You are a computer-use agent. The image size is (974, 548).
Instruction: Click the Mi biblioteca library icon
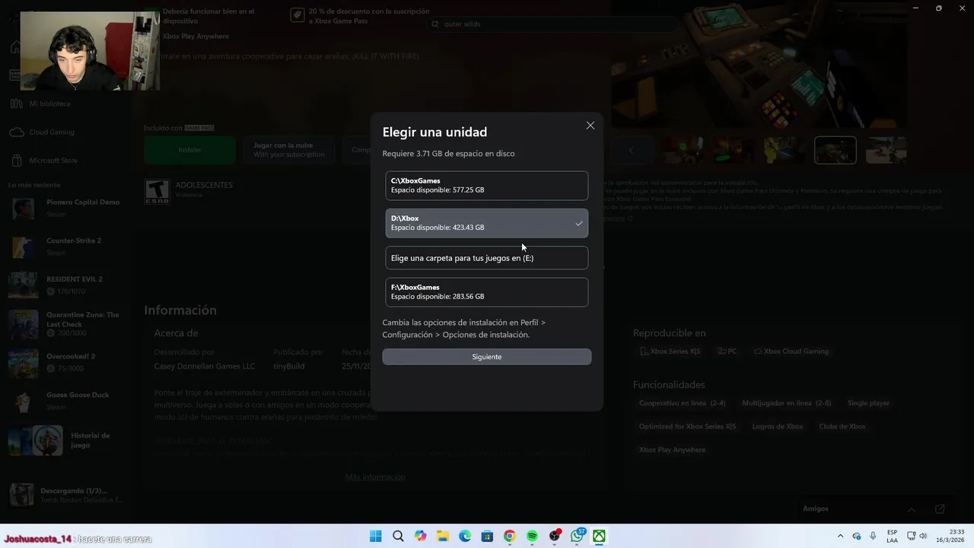[x=16, y=104]
